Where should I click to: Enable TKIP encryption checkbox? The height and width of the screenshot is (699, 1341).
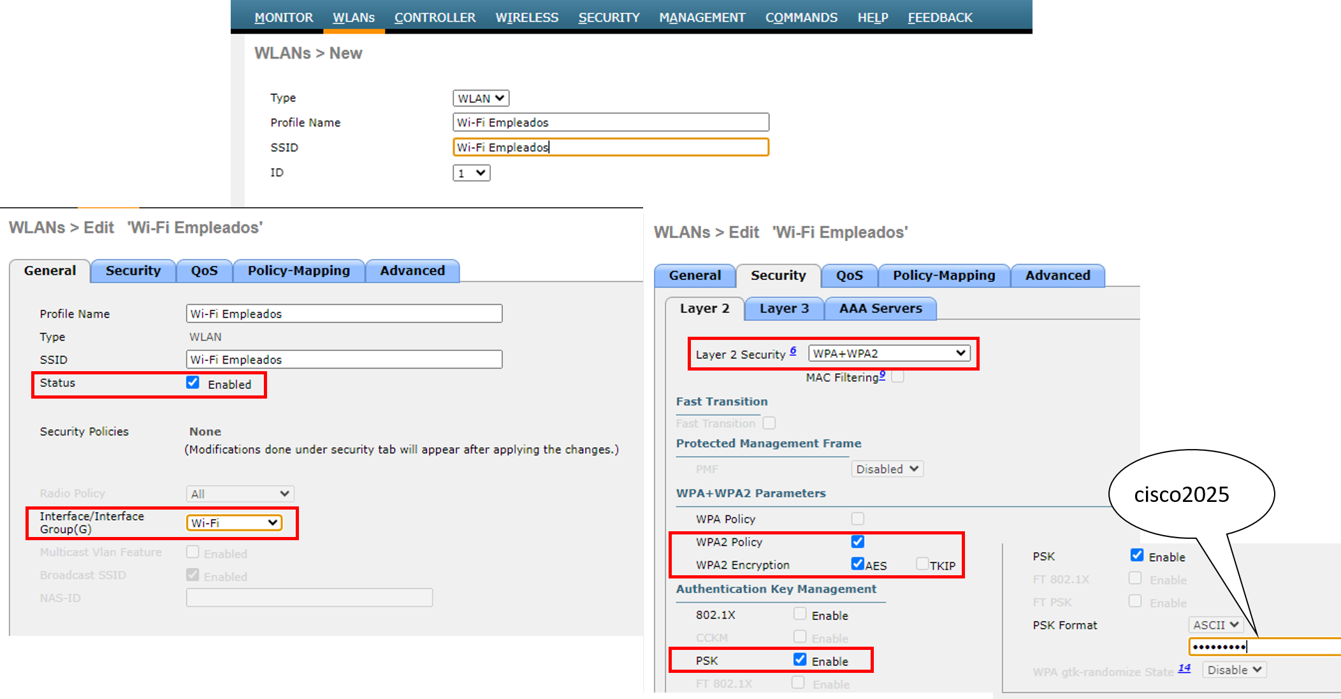pos(922,564)
